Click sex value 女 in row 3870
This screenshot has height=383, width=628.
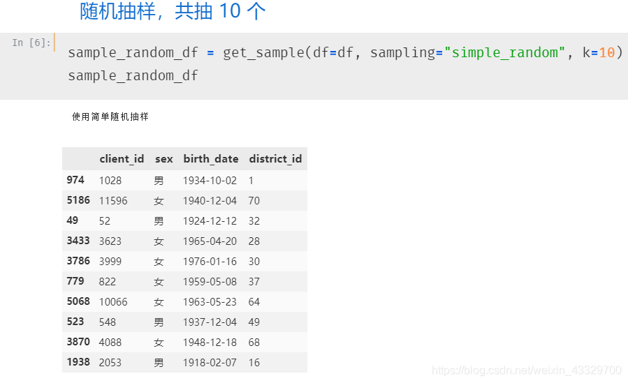pyautogui.click(x=159, y=343)
